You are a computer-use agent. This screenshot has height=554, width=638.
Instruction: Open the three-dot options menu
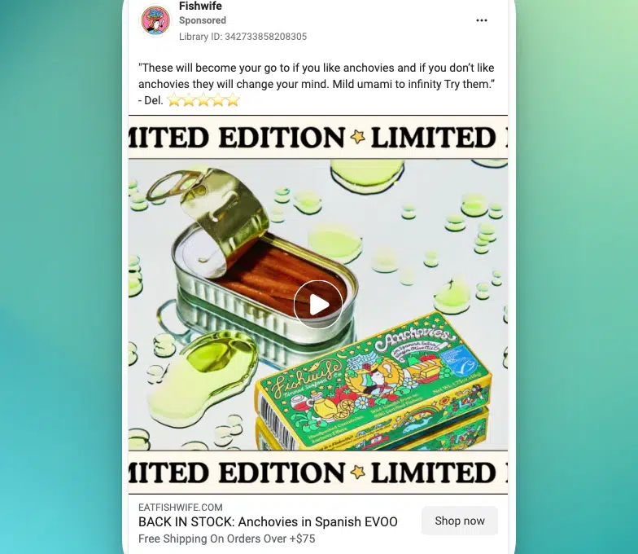point(482,20)
